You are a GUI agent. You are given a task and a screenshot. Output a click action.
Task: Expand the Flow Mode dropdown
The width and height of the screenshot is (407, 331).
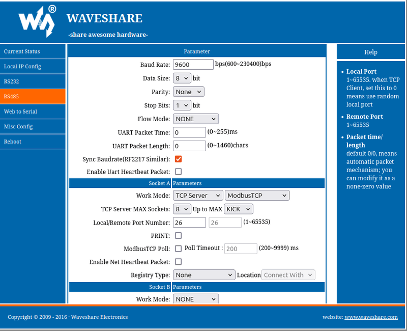click(x=196, y=119)
